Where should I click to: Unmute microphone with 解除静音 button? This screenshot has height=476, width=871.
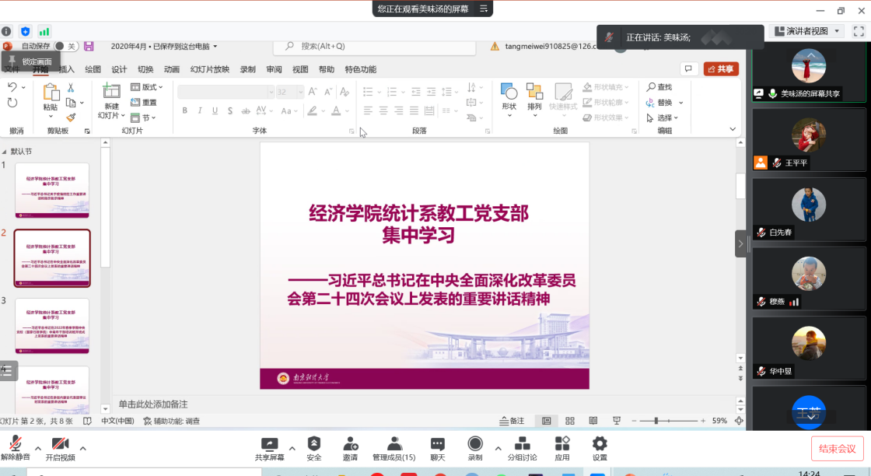pyautogui.click(x=15, y=447)
